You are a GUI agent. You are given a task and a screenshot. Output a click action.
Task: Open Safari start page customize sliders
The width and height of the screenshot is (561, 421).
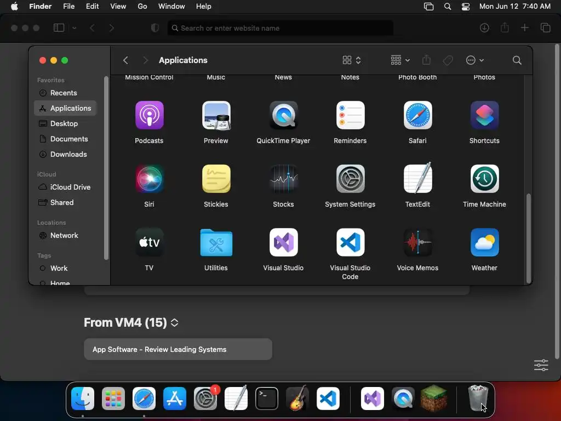pyautogui.click(x=541, y=365)
